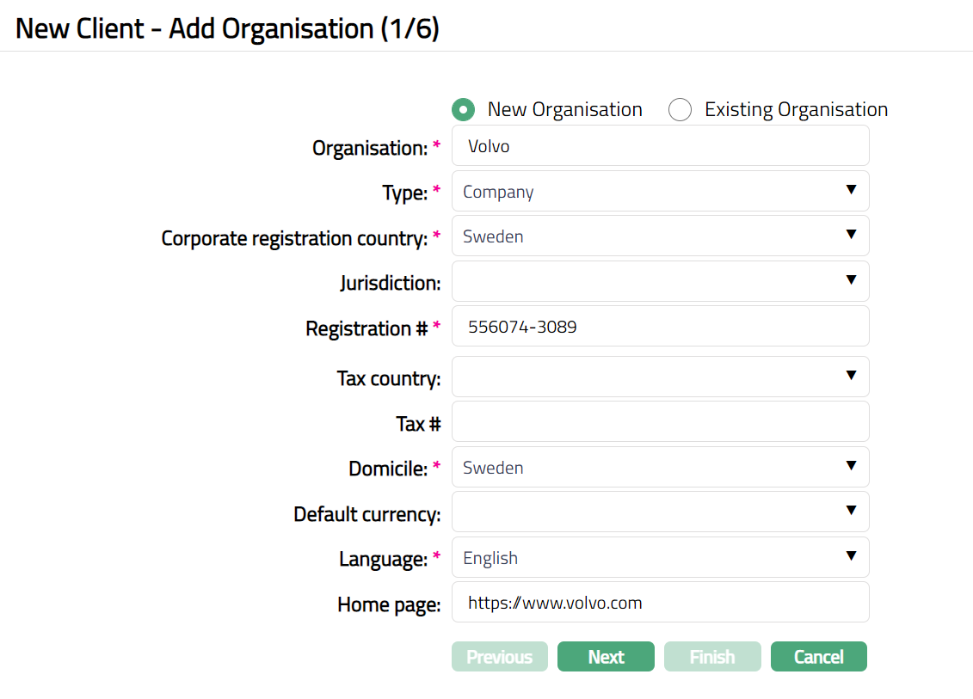
Task: Click the empty Tax # field
Action: pyautogui.click(x=660, y=422)
